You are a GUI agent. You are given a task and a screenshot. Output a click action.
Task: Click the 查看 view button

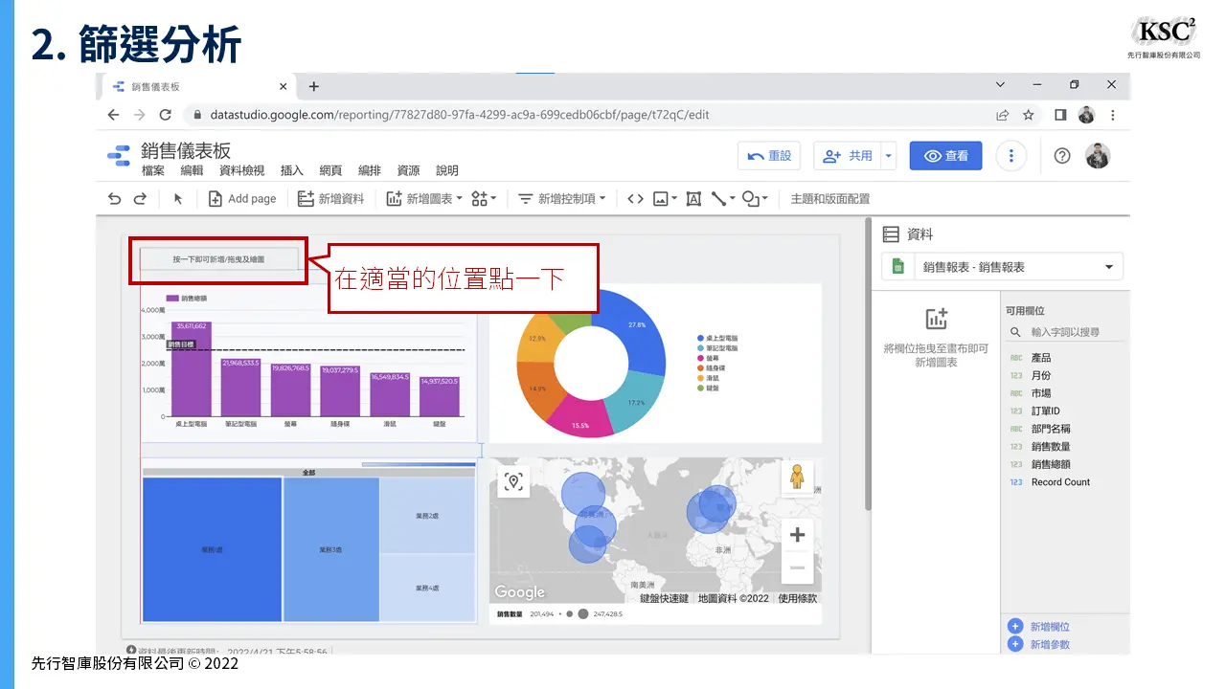tap(946, 156)
